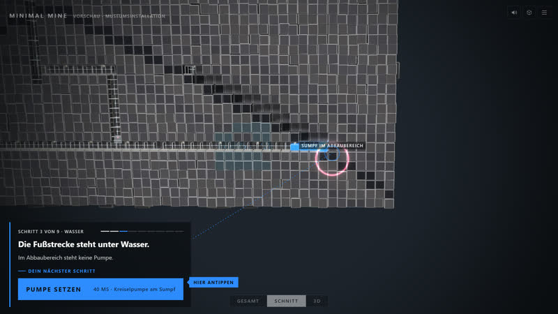This screenshot has width=558, height=314.
Task: Switch to the 3D view tab
Action: click(317, 301)
